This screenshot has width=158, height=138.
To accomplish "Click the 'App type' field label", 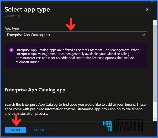I will tap(12, 29).
